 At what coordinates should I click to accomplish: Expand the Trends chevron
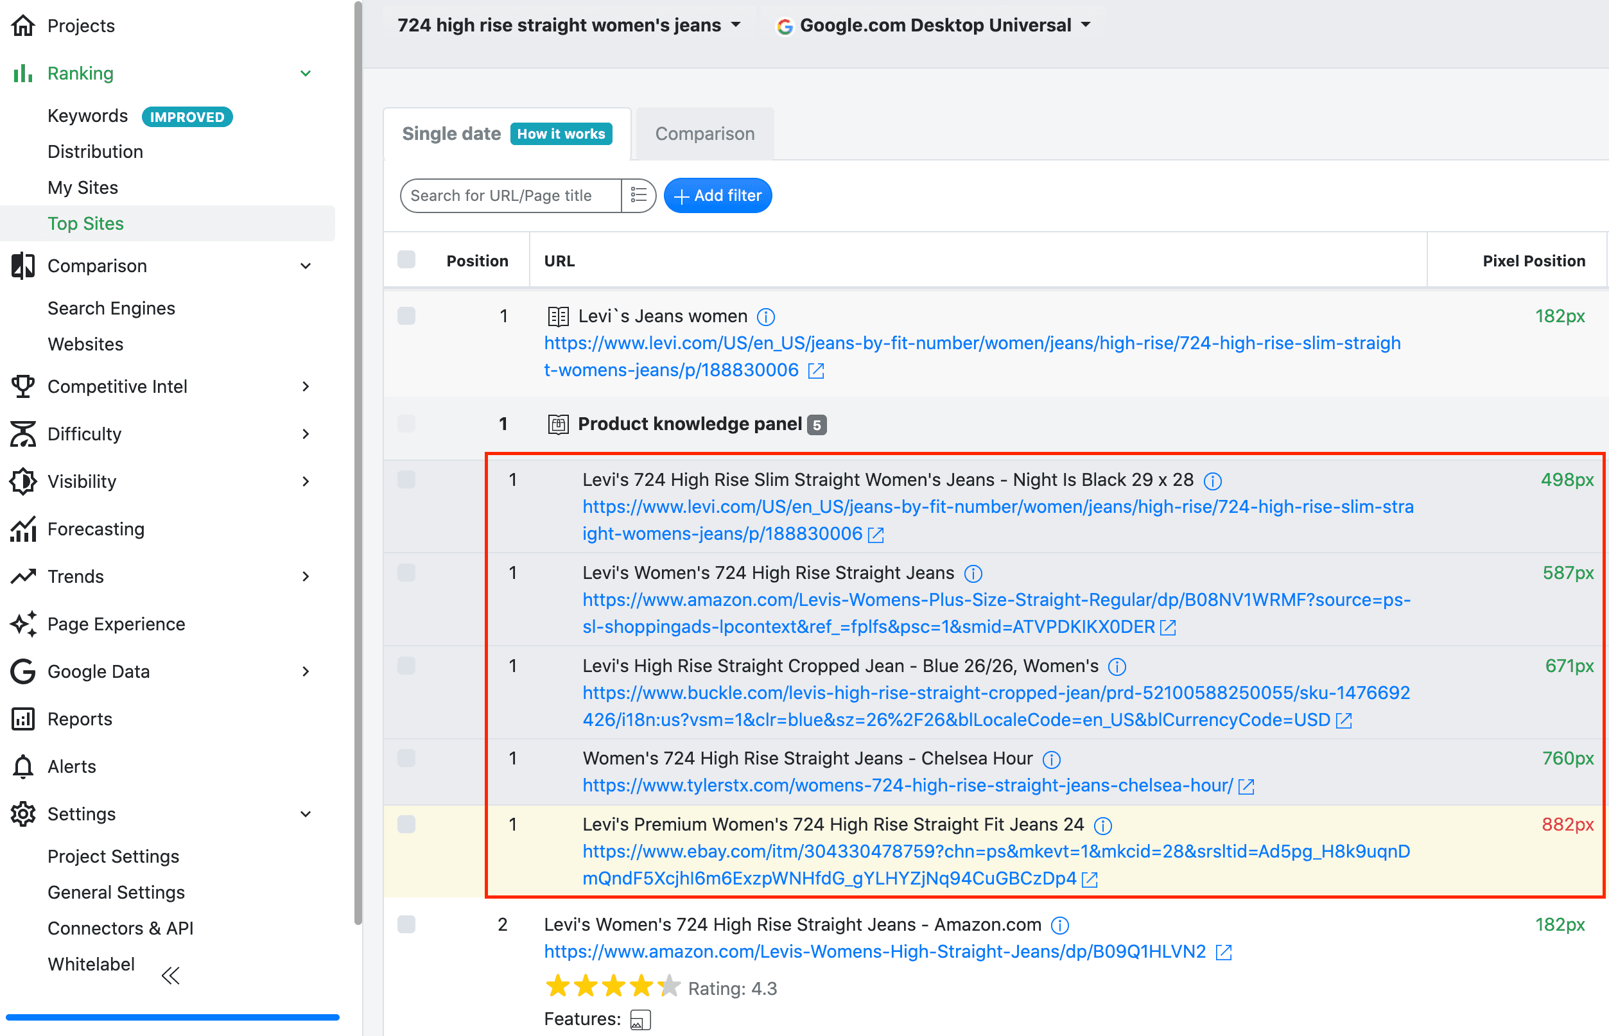click(306, 576)
